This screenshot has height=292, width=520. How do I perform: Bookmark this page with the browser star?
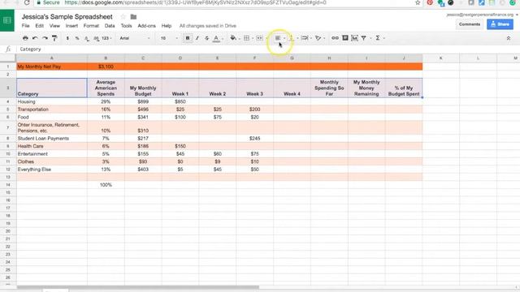pyautogui.click(x=418, y=2)
